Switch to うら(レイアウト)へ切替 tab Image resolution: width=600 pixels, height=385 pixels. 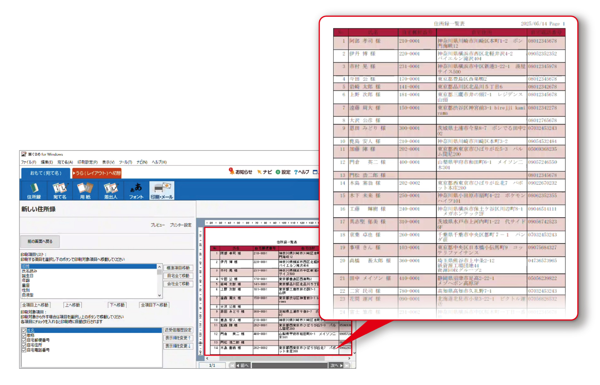pos(97,173)
